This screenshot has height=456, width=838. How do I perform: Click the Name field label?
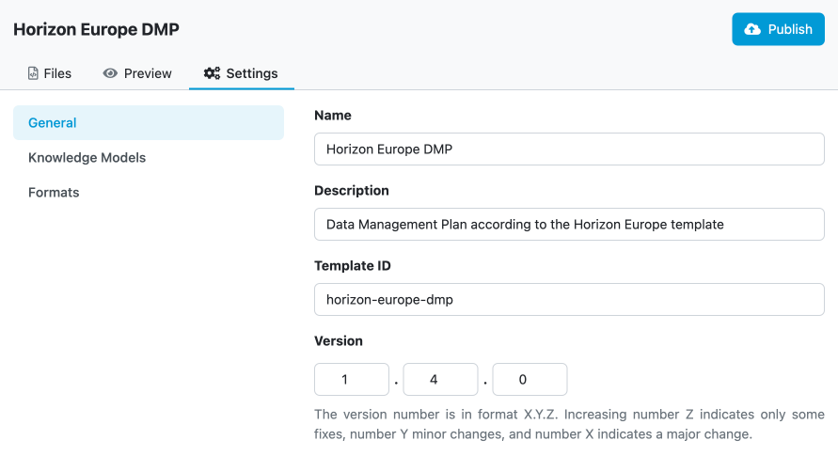click(332, 116)
